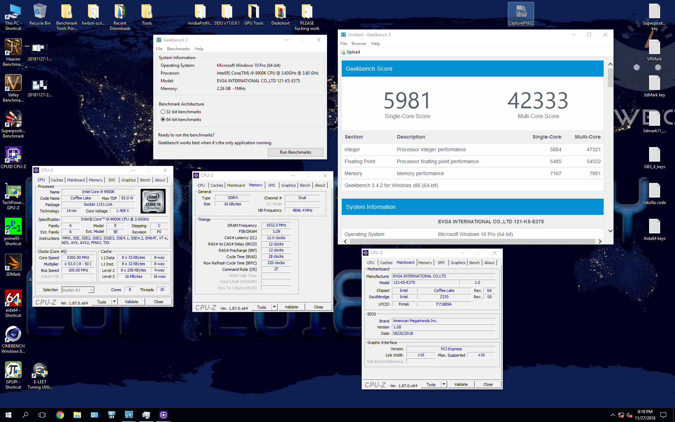Click scroll right arrow in Geekbench results

click(x=600, y=241)
